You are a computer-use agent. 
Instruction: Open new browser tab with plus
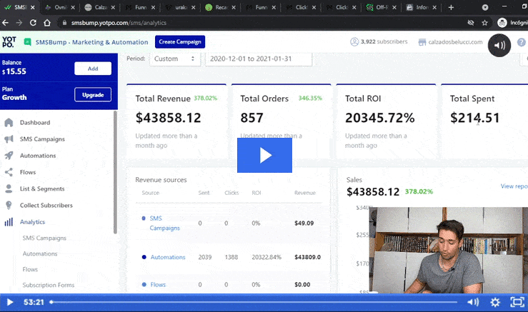(451, 7)
